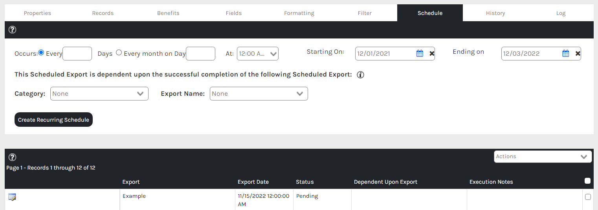Clear the Starting On date

[x=432, y=54]
